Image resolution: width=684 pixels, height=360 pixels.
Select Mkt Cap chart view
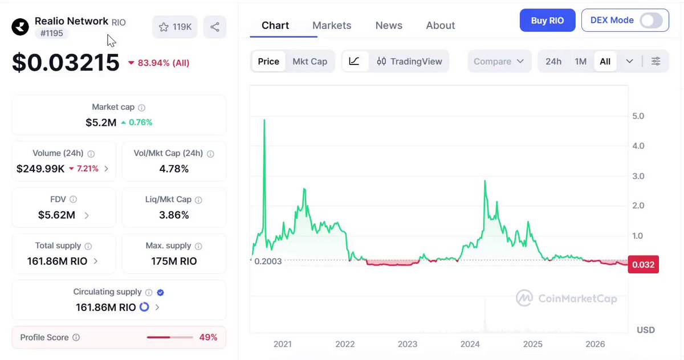[x=310, y=62]
